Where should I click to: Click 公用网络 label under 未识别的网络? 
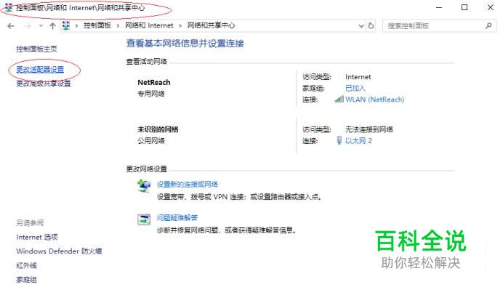(x=151, y=140)
